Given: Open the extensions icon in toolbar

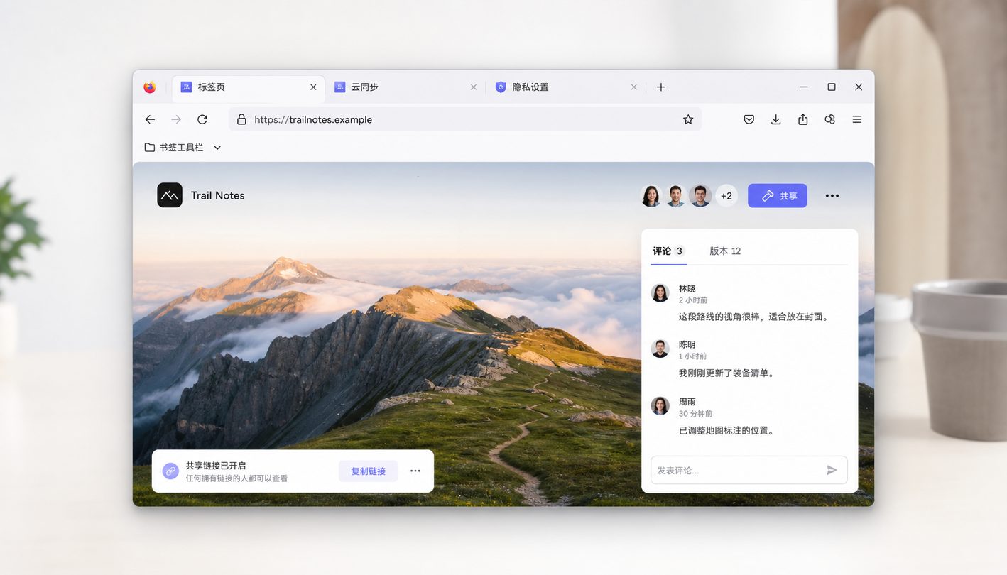Looking at the screenshot, I should pos(830,119).
